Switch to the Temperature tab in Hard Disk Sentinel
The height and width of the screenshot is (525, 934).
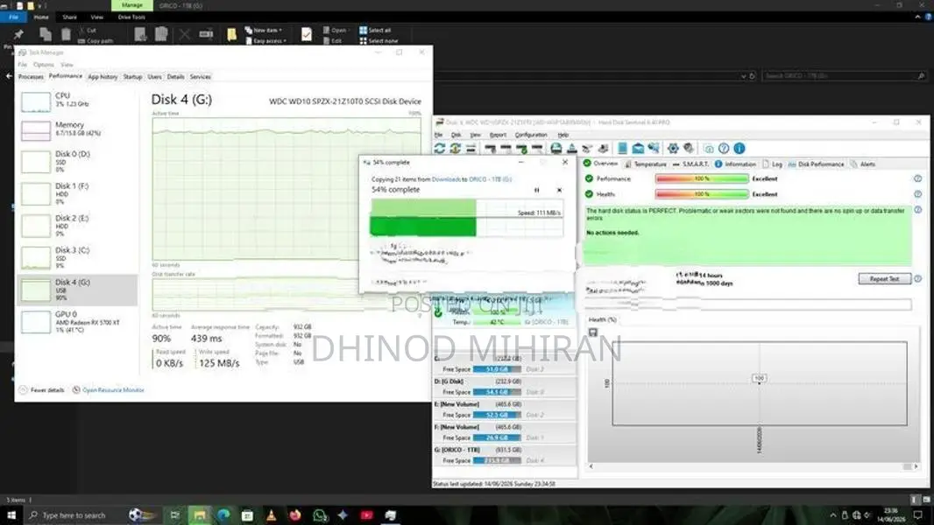pyautogui.click(x=646, y=164)
